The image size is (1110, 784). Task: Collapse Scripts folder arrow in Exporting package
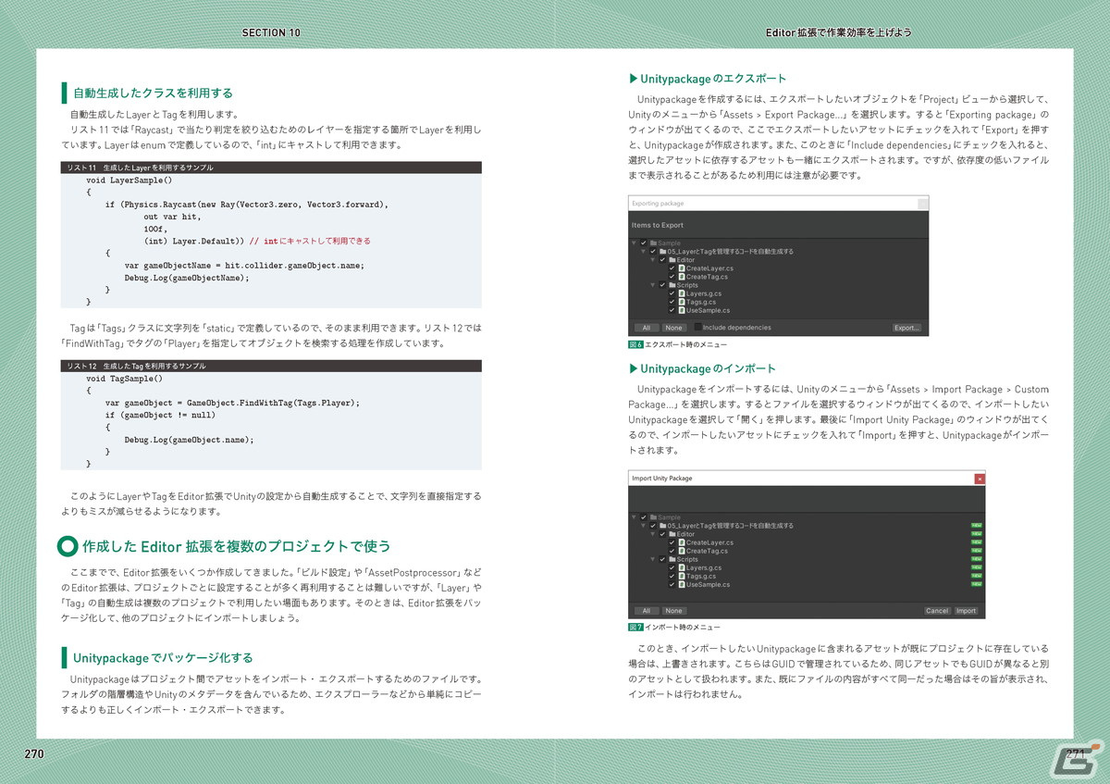pos(653,285)
